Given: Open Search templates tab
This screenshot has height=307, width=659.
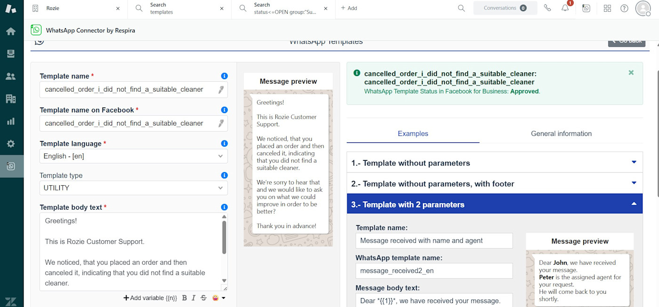Looking at the screenshot, I should pos(179,8).
